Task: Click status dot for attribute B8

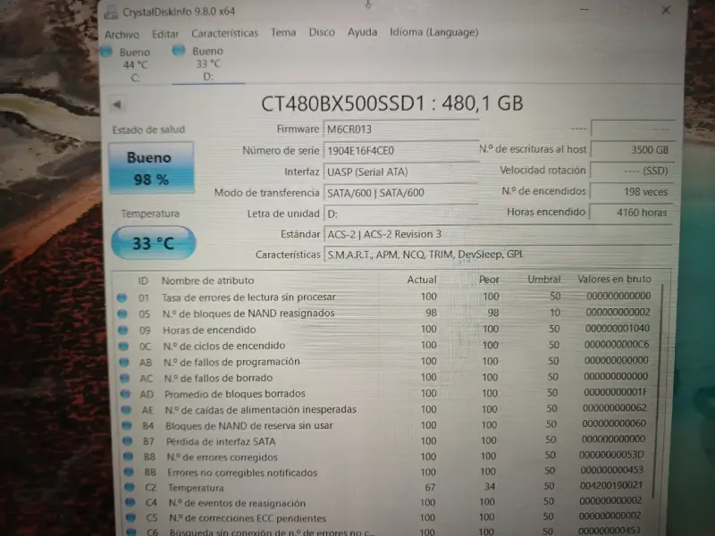Action: coord(129,456)
